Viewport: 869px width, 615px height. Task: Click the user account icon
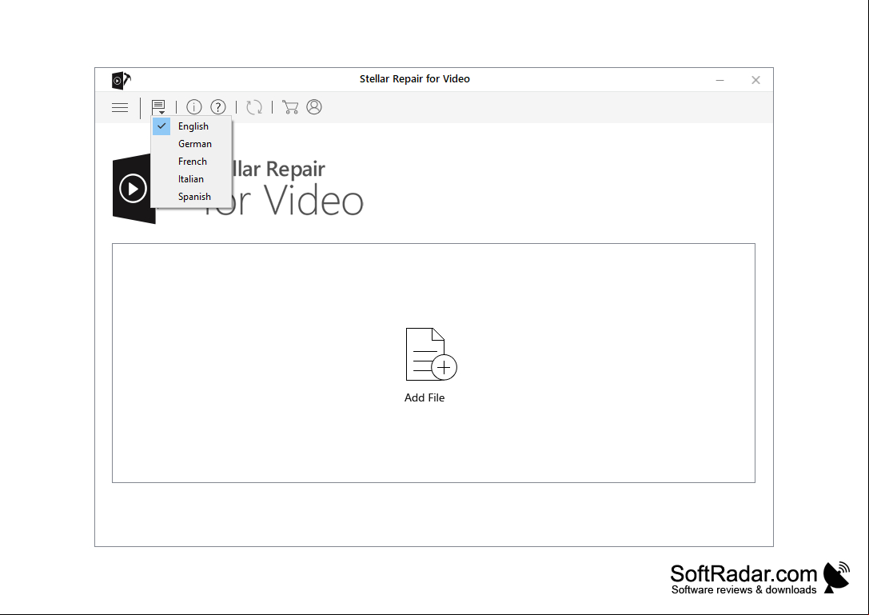point(314,107)
